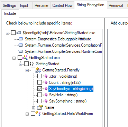Collapse the GettingStarted namespace node
128x127 pixels.
pyautogui.click(x=20, y=64)
